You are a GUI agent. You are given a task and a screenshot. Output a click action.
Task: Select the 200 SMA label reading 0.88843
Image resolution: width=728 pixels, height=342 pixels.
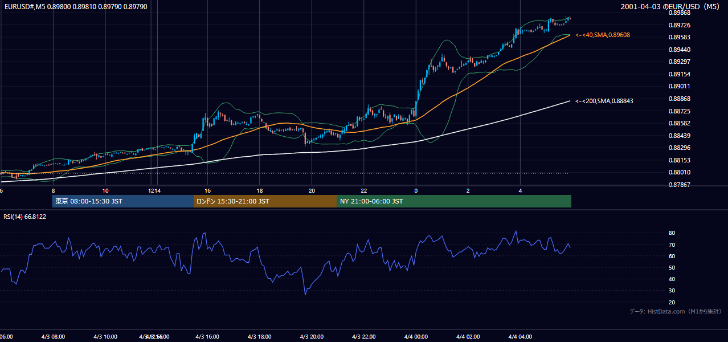[604, 101]
